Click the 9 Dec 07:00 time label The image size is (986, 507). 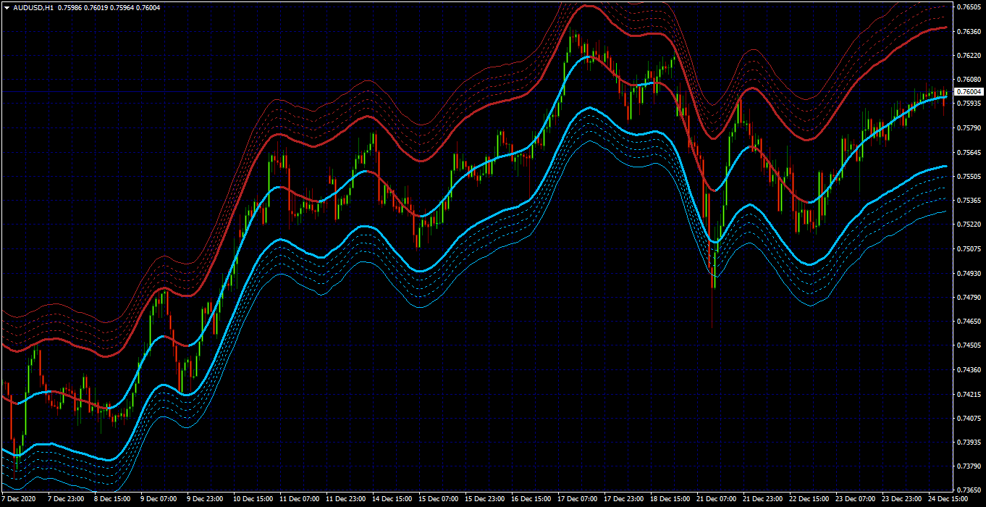[159, 499]
